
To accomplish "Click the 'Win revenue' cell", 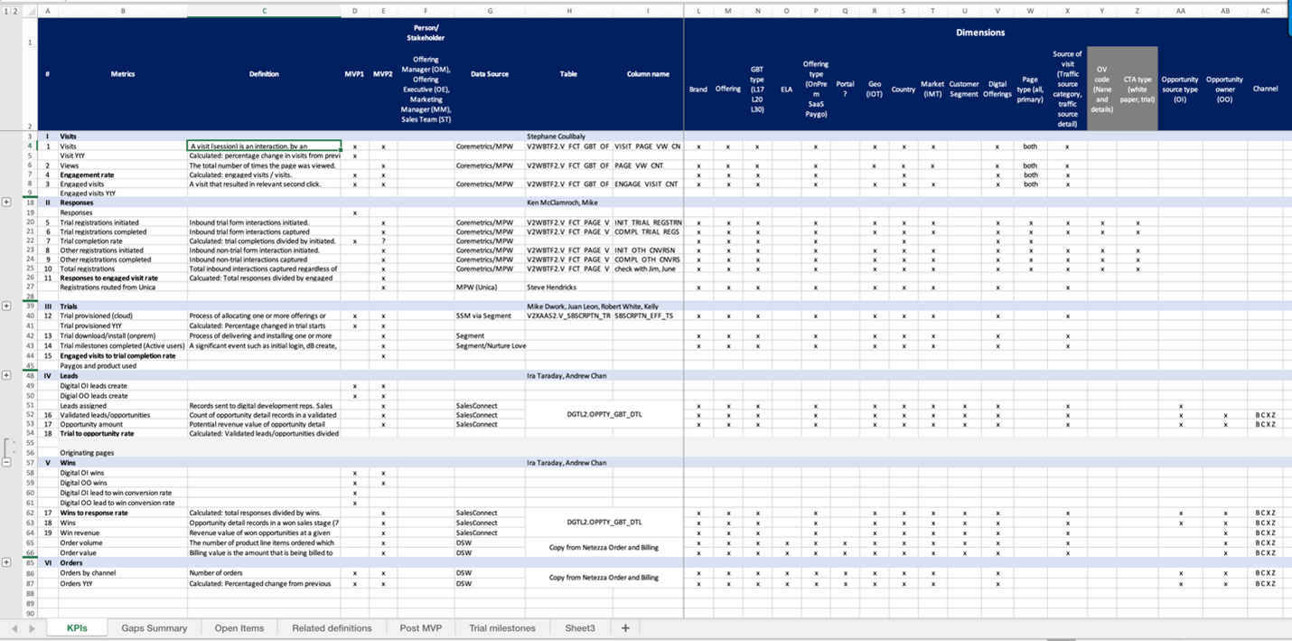I will 123,533.
